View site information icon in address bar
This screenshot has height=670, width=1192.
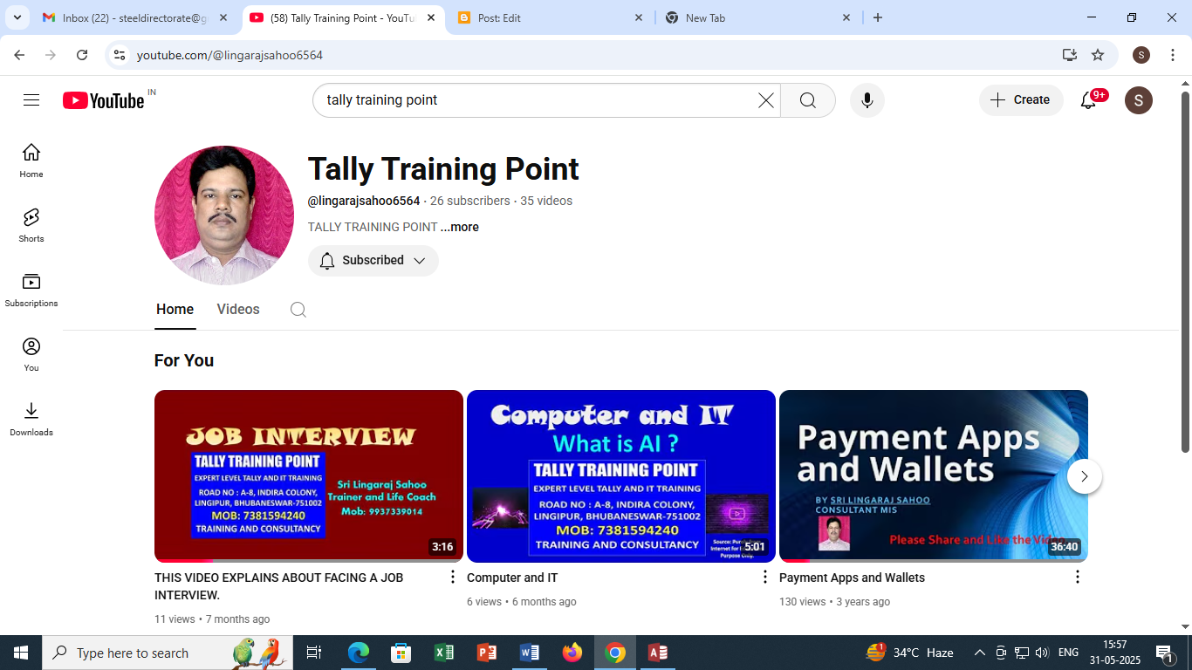tap(120, 55)
